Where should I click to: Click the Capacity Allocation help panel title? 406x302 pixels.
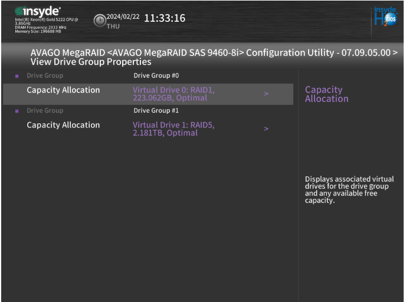coord(326,94)
